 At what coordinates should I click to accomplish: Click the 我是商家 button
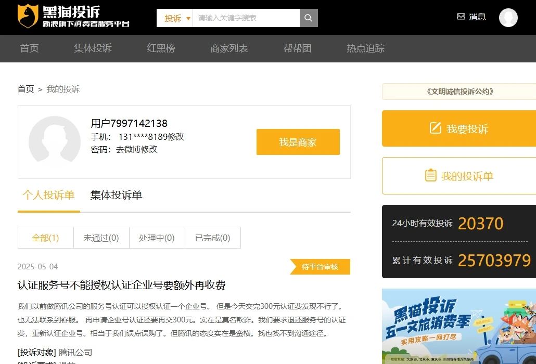pyautogui.click(x=298, y=142)
